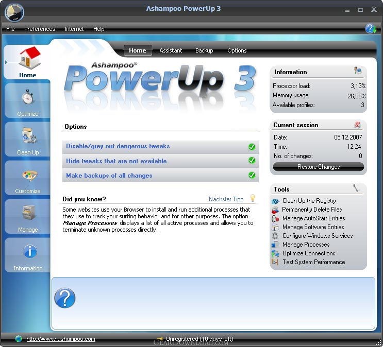Click the Available profiles value 3
The image size is (383, 347).
[x=362, y=105]
